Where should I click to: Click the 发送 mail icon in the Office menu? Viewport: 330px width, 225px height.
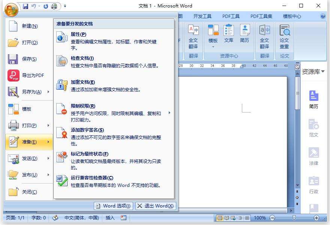click(13, 159)
